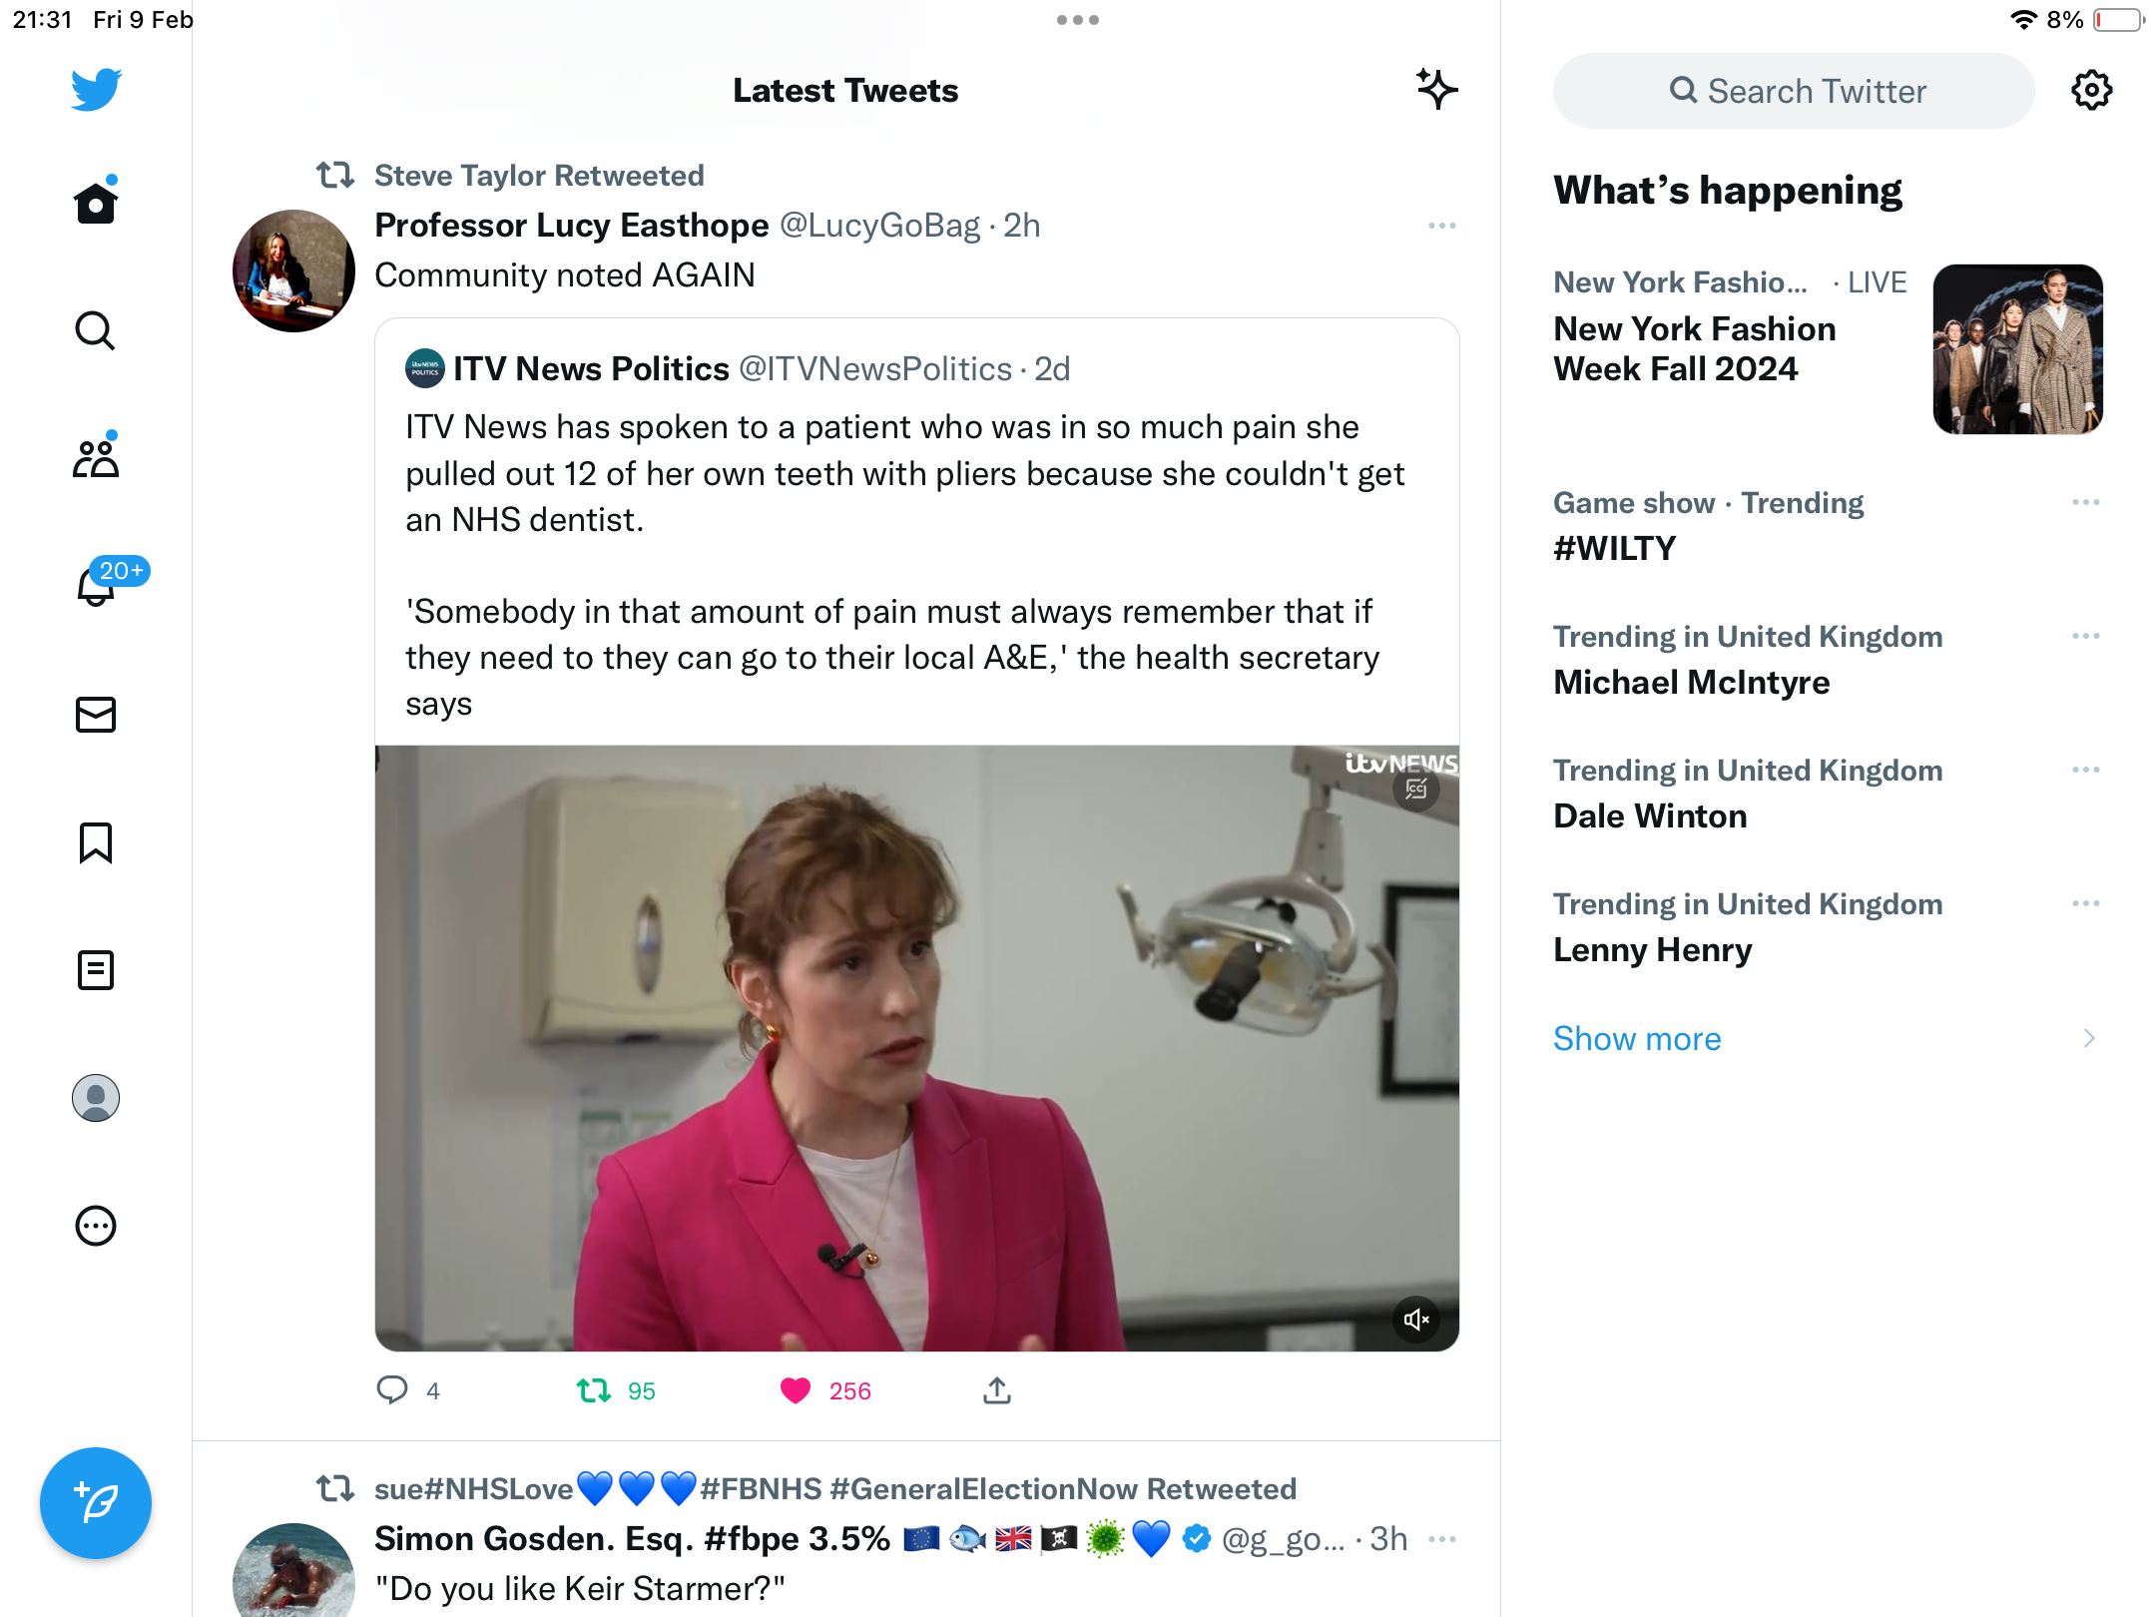This screenshot has width=2156, height=1617.
Task: Open Professor Lucy Easthope's profile picture
Action: [293, 270]
